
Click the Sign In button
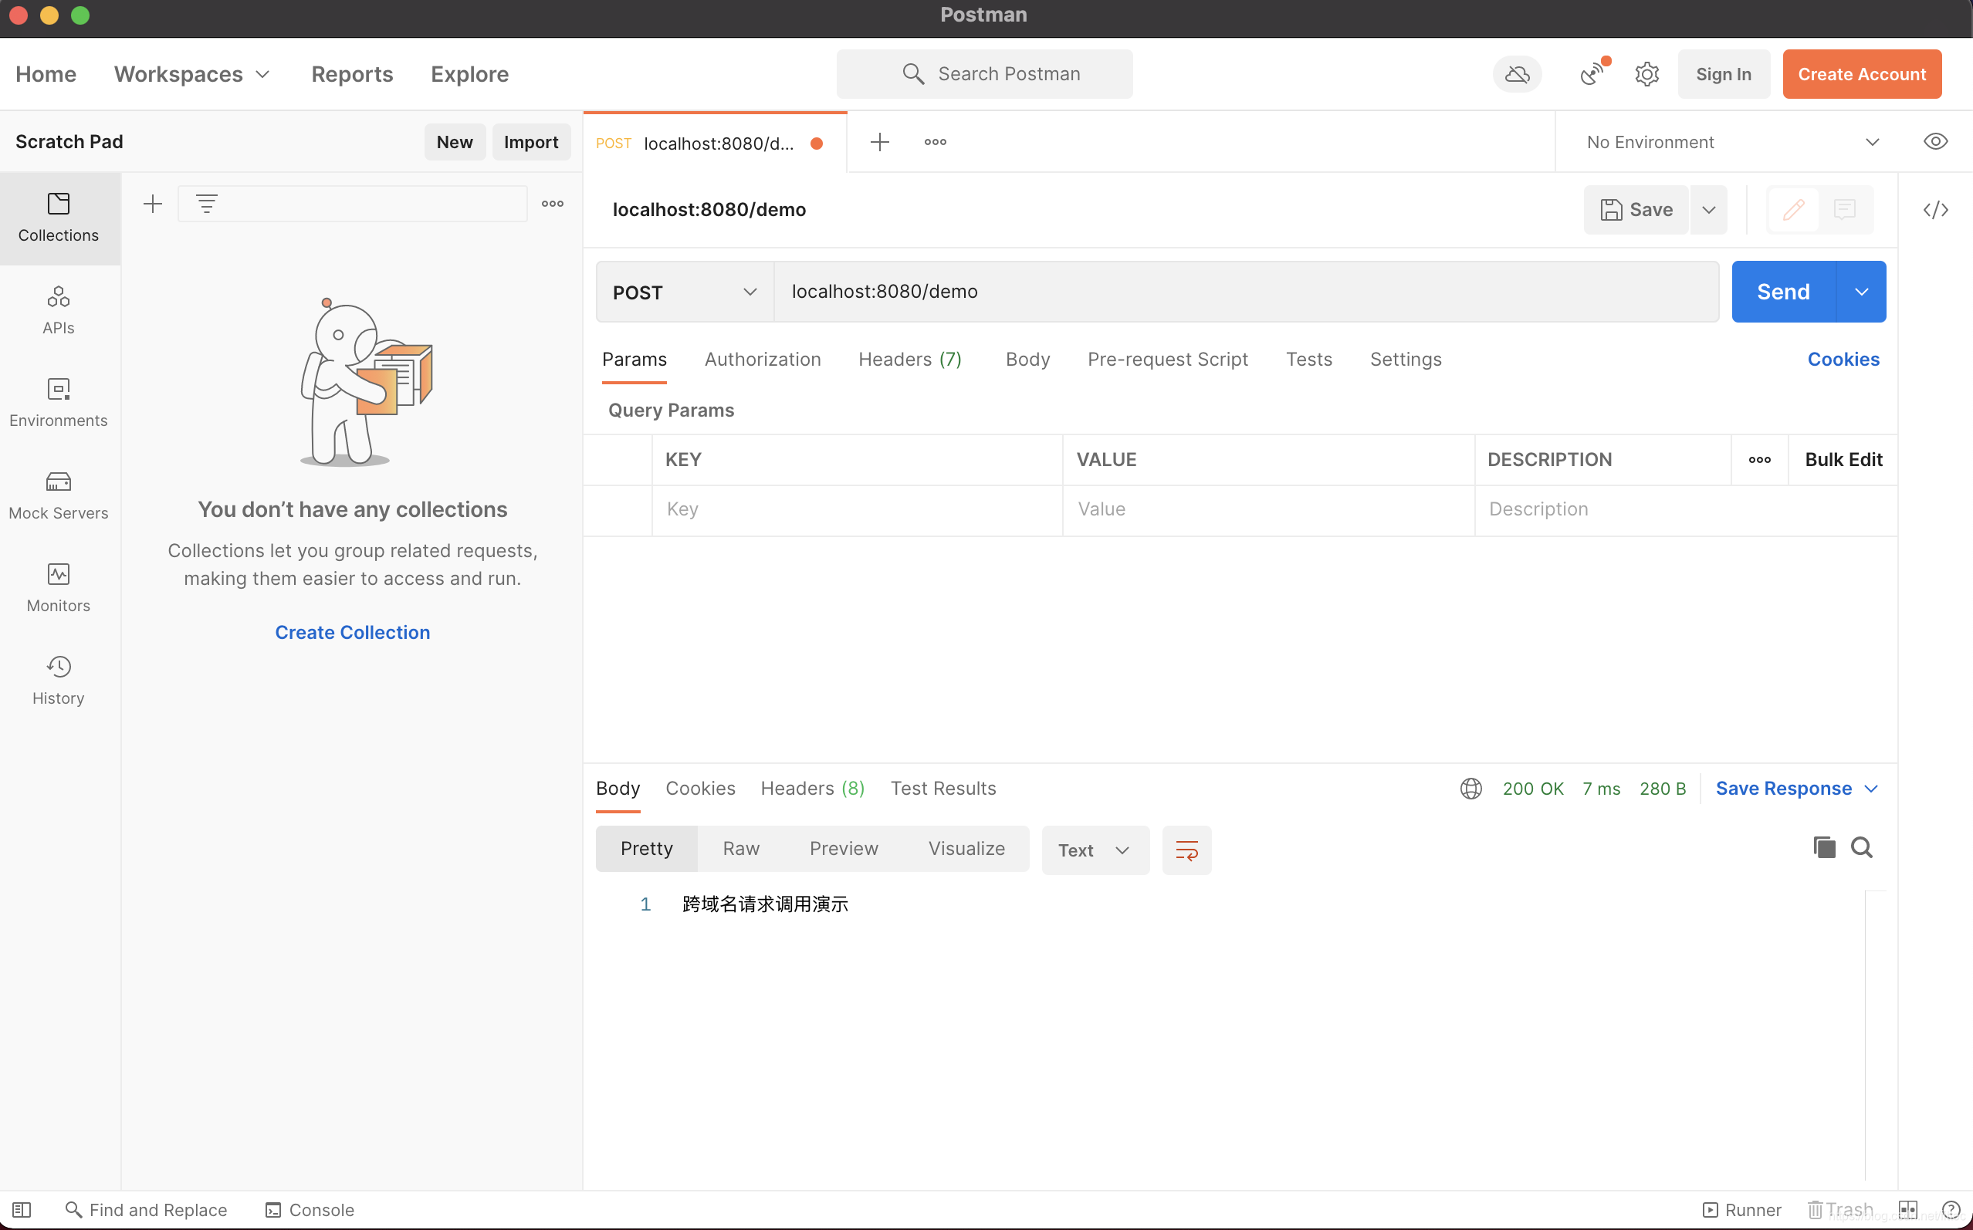(1723, 74)
